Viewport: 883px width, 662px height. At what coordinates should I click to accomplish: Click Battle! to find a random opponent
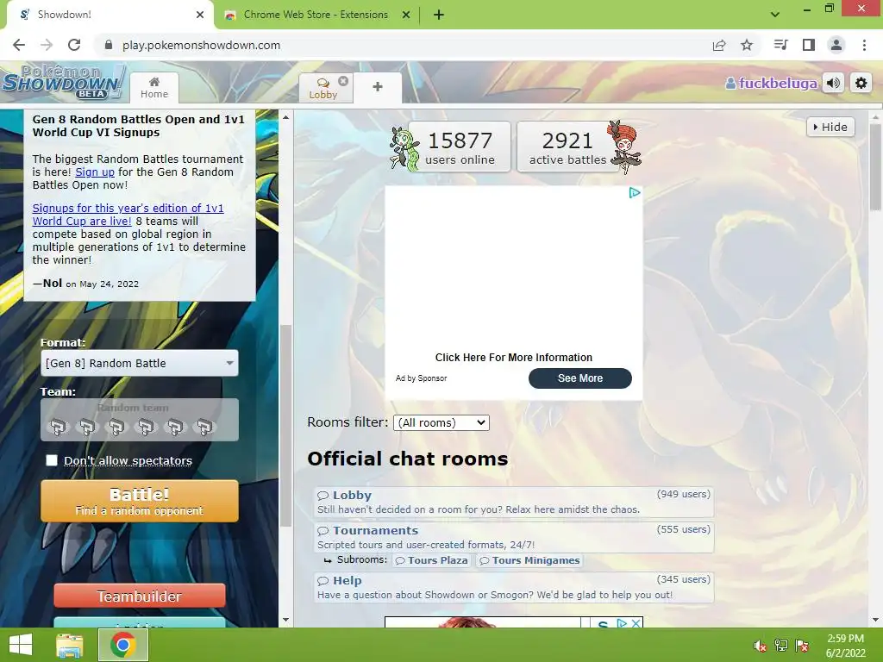pyautogui.click(x=140, y=501)
